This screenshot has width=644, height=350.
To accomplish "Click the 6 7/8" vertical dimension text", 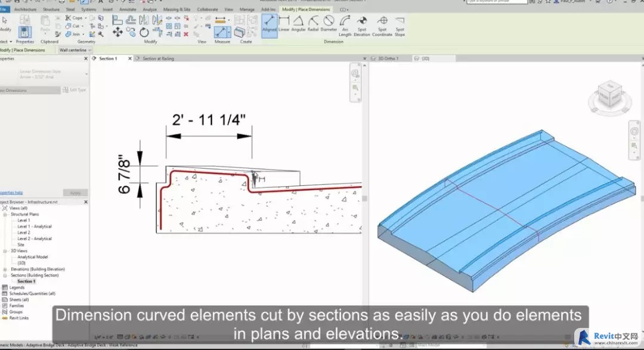I will click(124, 174).
